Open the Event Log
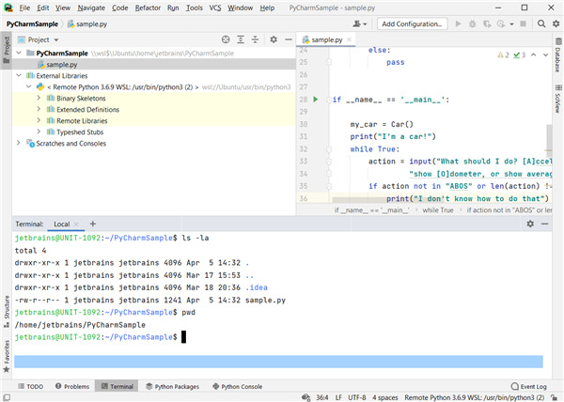This screenshot has width=564, height=402. (x=528, y=386)
